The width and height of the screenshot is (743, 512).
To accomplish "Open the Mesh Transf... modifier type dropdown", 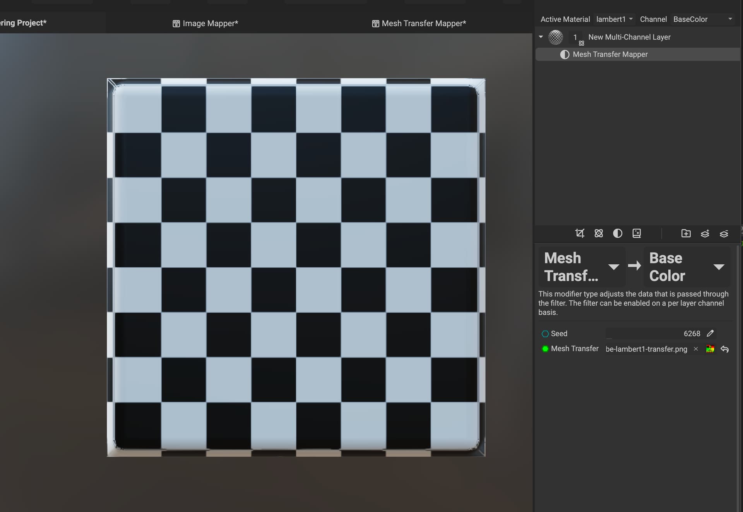I will click(x=613, y=267).
